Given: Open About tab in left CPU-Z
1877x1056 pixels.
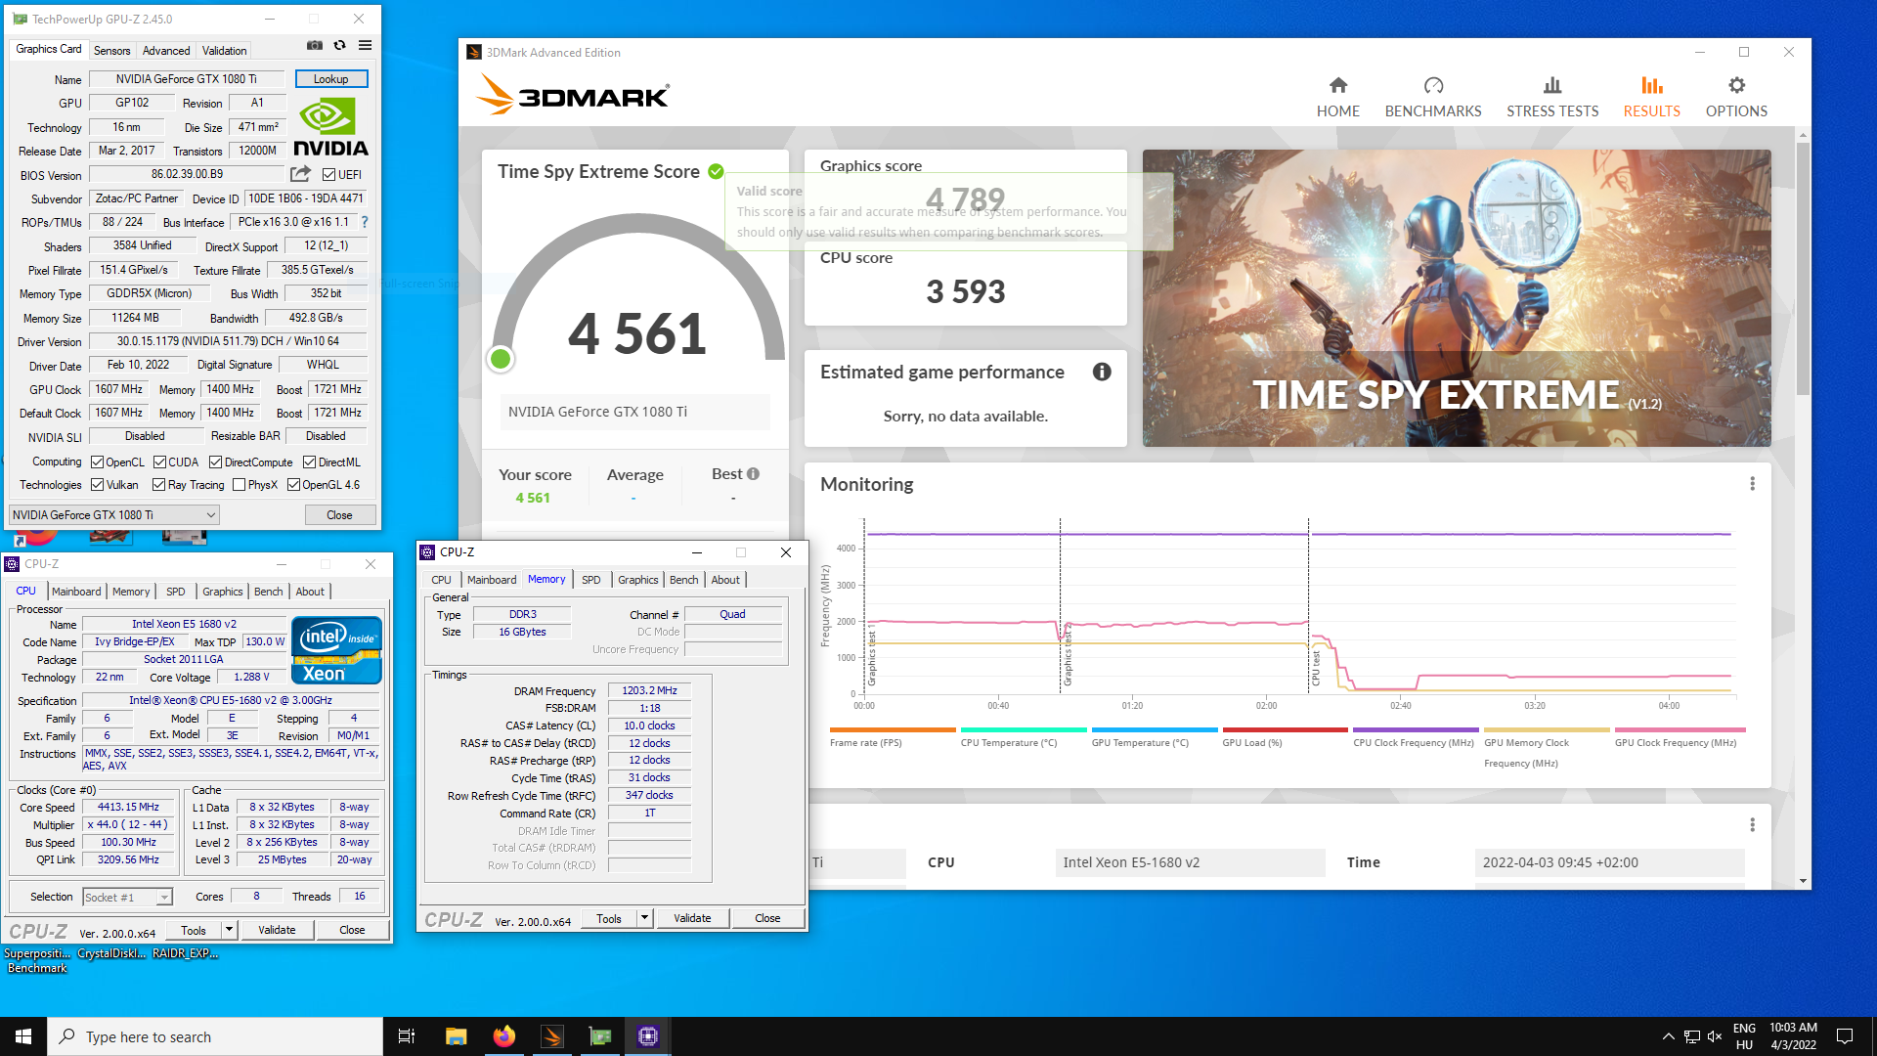Looking at the screenshot, I should [x=310, y=592].
